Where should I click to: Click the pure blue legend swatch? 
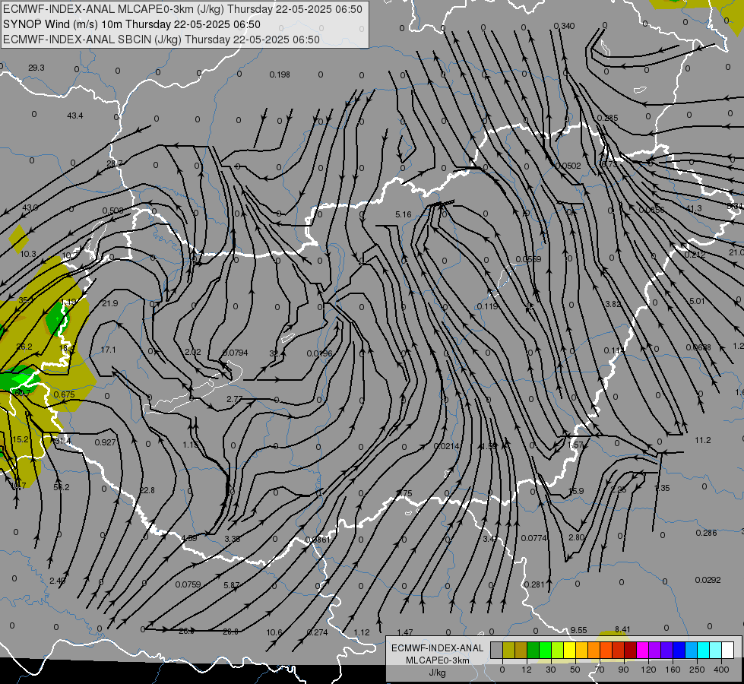679,650
